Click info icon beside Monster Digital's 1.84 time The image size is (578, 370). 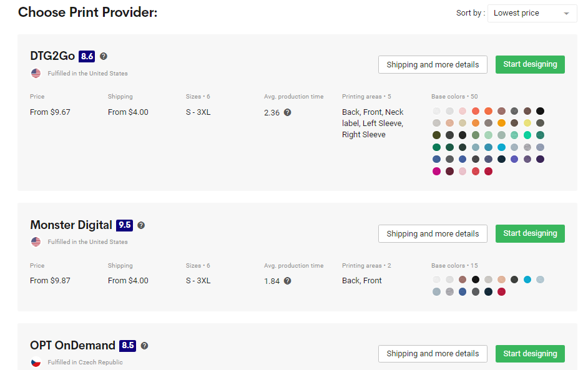click(x=287, y=281)
